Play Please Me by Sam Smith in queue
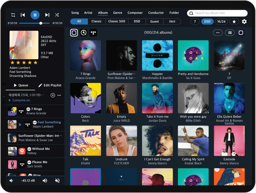 (x=35, y=164)
